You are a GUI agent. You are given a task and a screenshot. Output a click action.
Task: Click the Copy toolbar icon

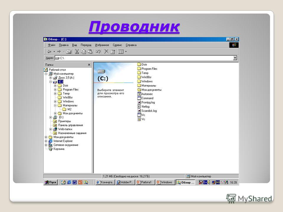point(83,52)
